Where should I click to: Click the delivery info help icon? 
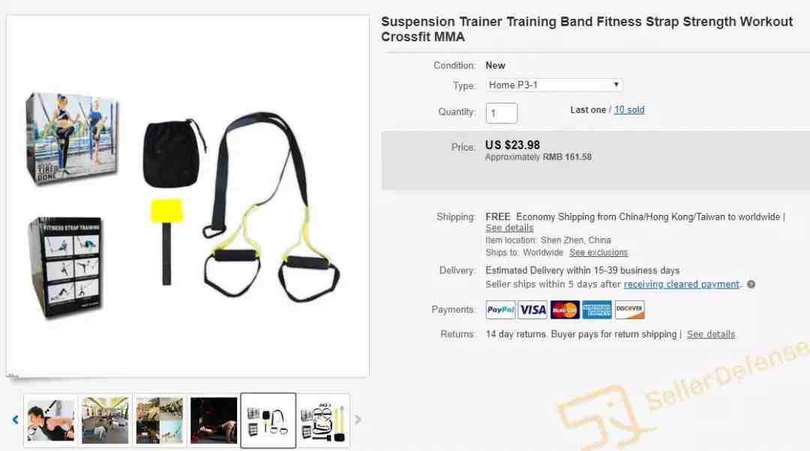coord(751,285)
